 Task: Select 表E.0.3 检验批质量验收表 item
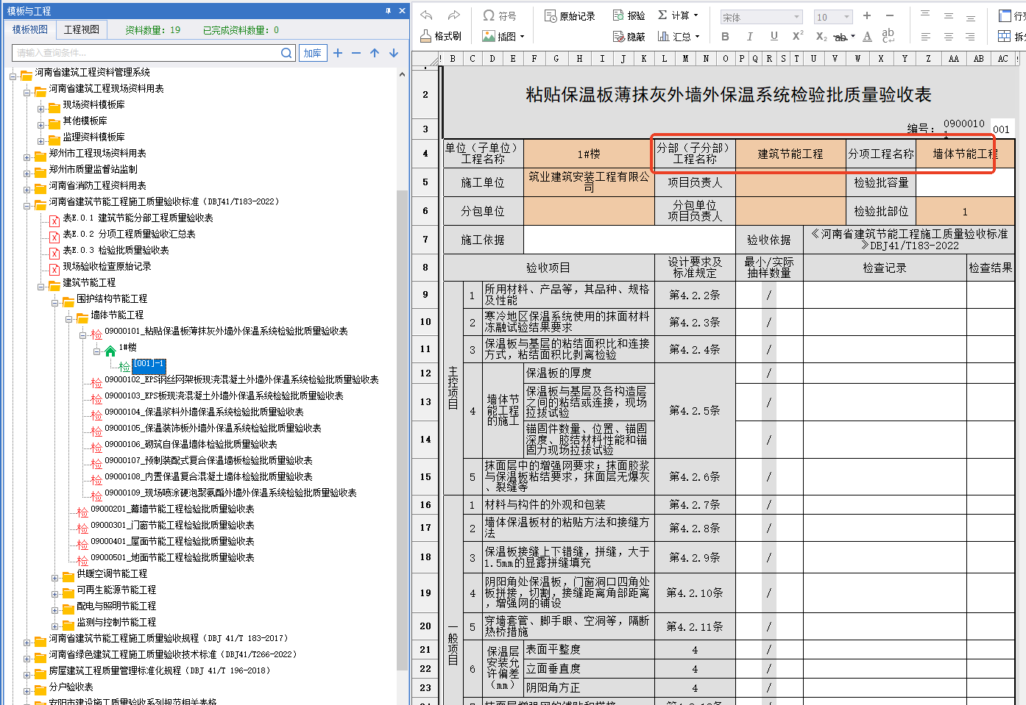(116, 251)
